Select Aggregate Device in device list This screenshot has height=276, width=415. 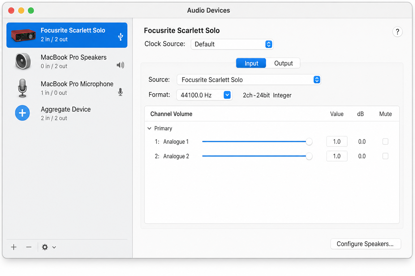point(67,113)
